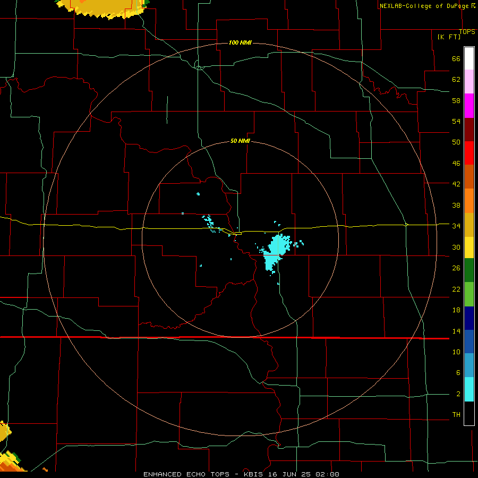Click the cyan legend swatch
The width and height of the screenshot is (478, 478).
click(469, 389)
